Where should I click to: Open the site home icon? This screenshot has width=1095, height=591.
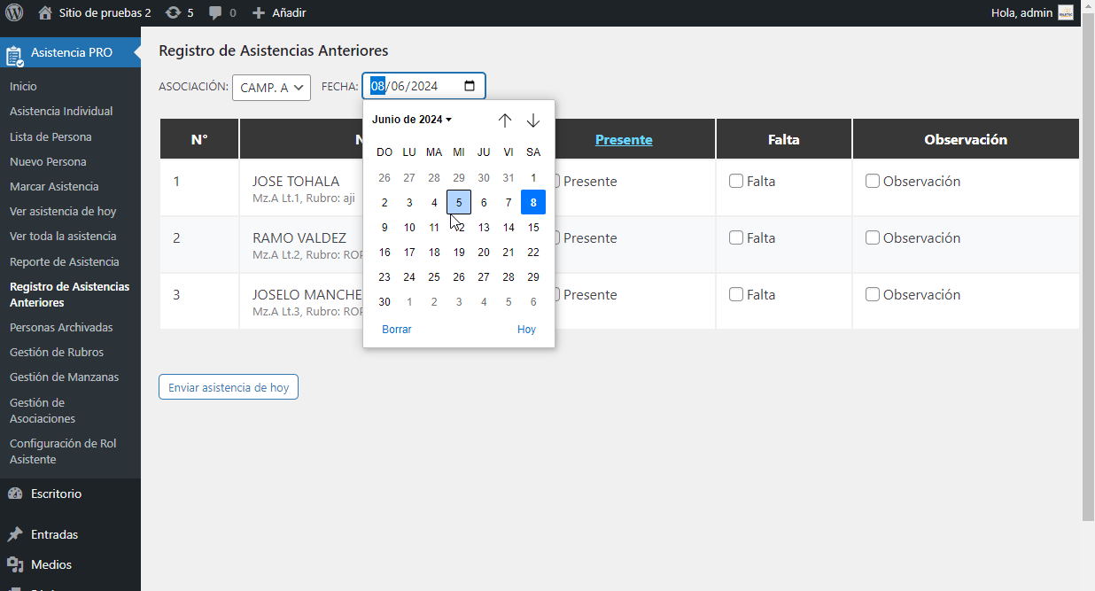pos(45,12)
